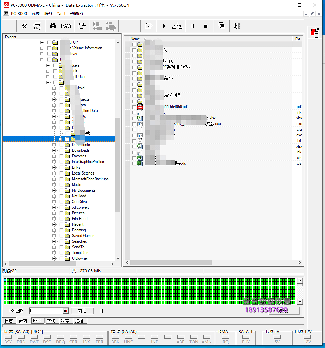This screenshot has height=348, width=325.
Task: Switch to the HEX tab
Action: [37, 321]
